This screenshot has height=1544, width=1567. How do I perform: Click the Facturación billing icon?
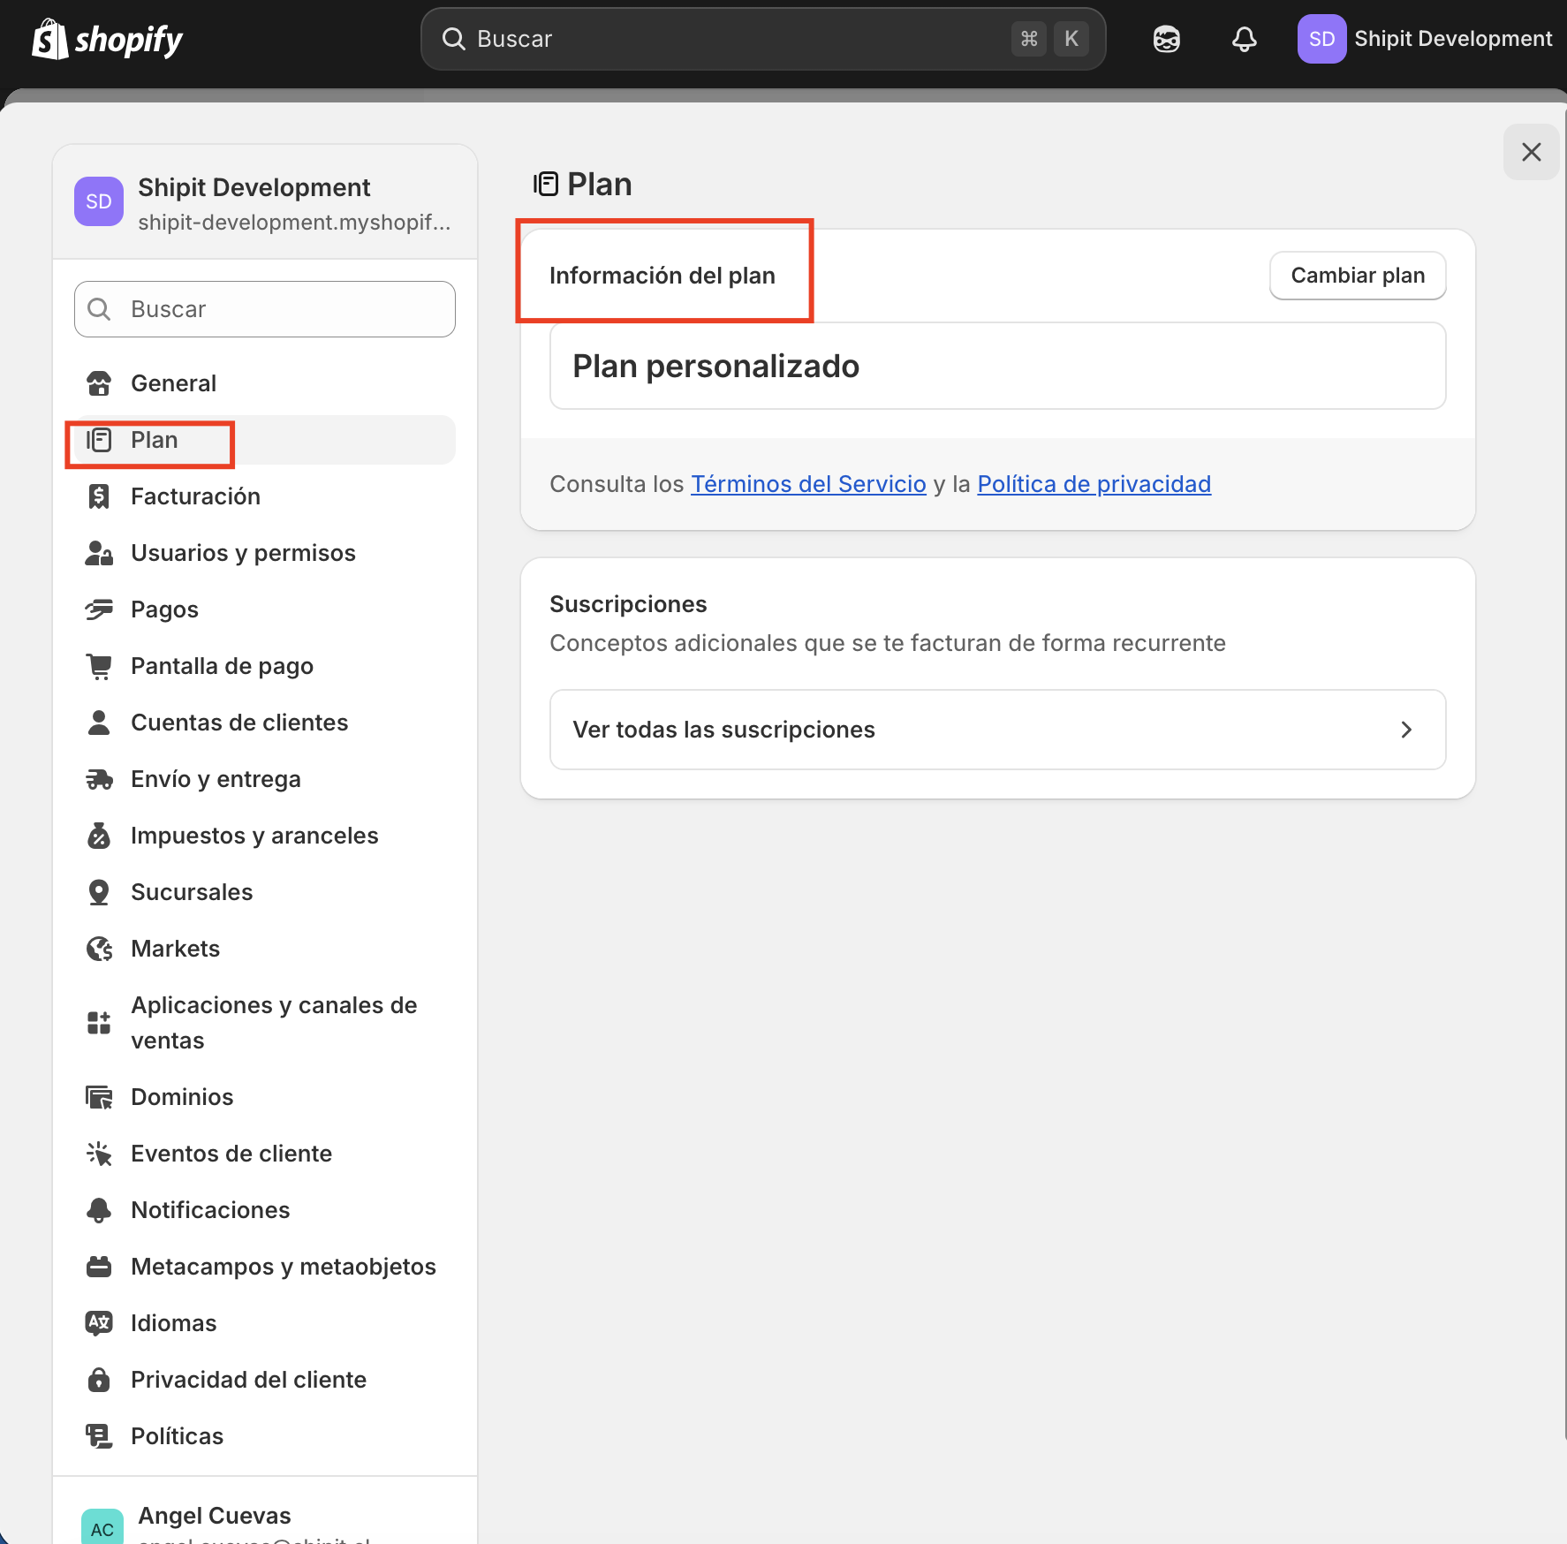point(99,496)
